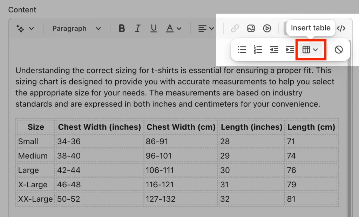This screenshot has width=359, height=217.
Task: Click the outdent icon
Action: (274, 50)
